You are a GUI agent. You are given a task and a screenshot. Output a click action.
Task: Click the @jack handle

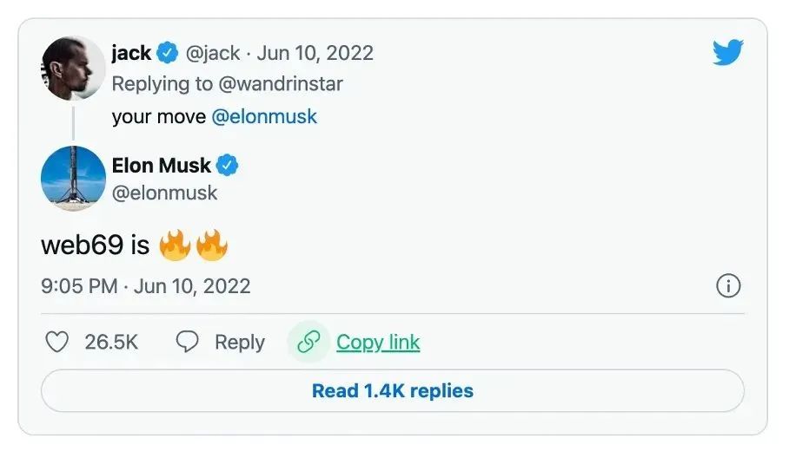click(213, 54)
